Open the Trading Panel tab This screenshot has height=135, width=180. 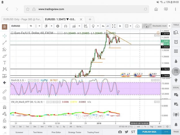[x=93, y=132]
